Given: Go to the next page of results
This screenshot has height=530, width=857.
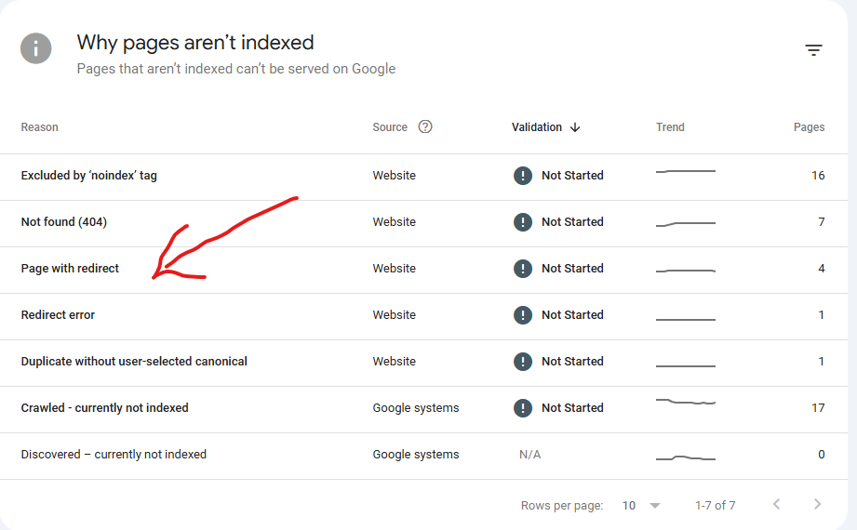Looking at the screenshot, I should click(817, 504).
